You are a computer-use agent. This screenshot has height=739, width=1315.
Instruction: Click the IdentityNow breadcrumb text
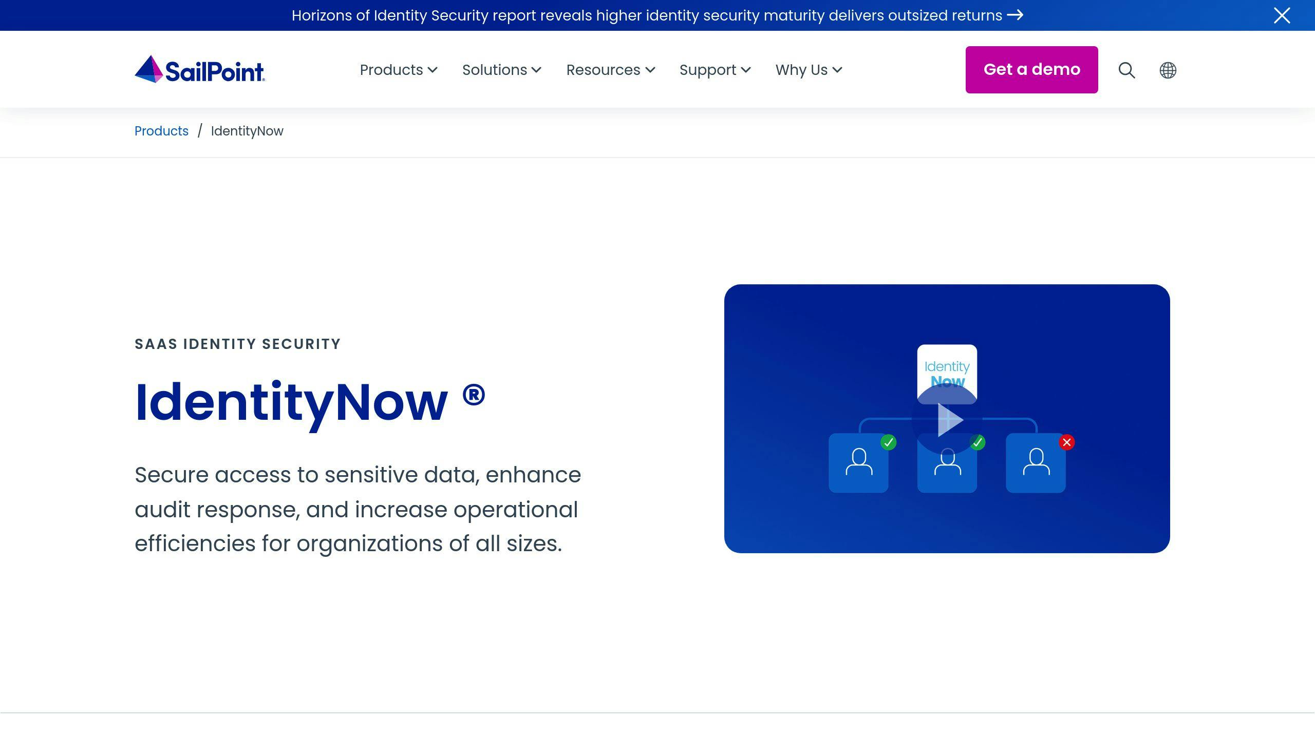pyautogui.click(x=247, y=131)
